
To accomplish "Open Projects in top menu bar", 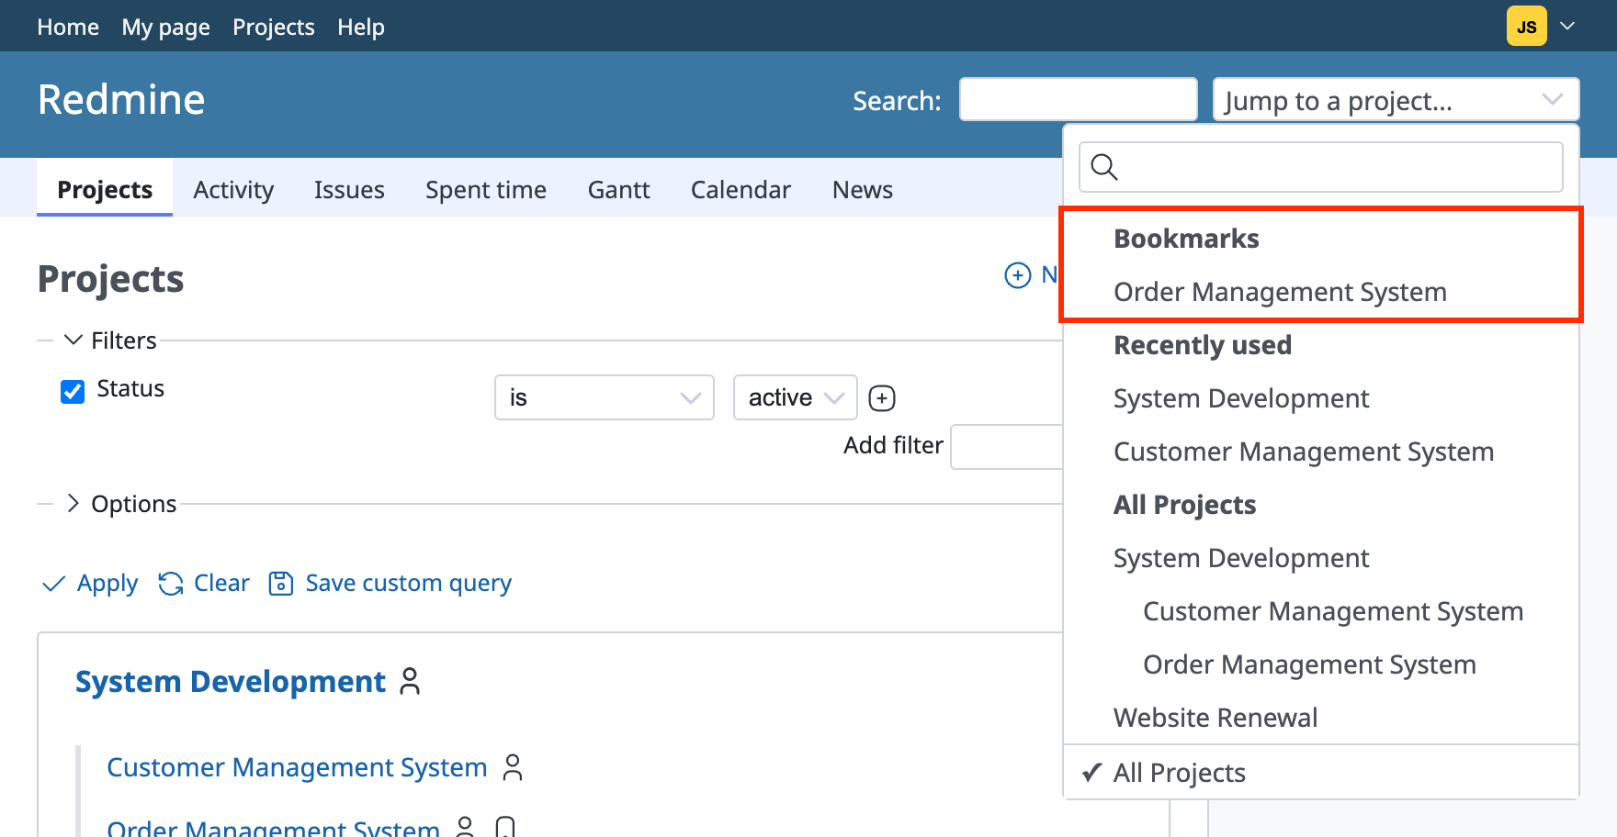I will click(274, 28).
